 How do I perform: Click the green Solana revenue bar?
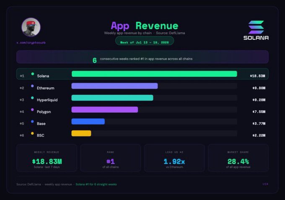154,74
